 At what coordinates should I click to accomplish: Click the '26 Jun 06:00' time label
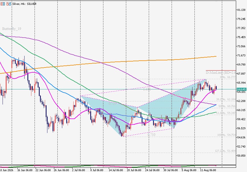(61, 170)
